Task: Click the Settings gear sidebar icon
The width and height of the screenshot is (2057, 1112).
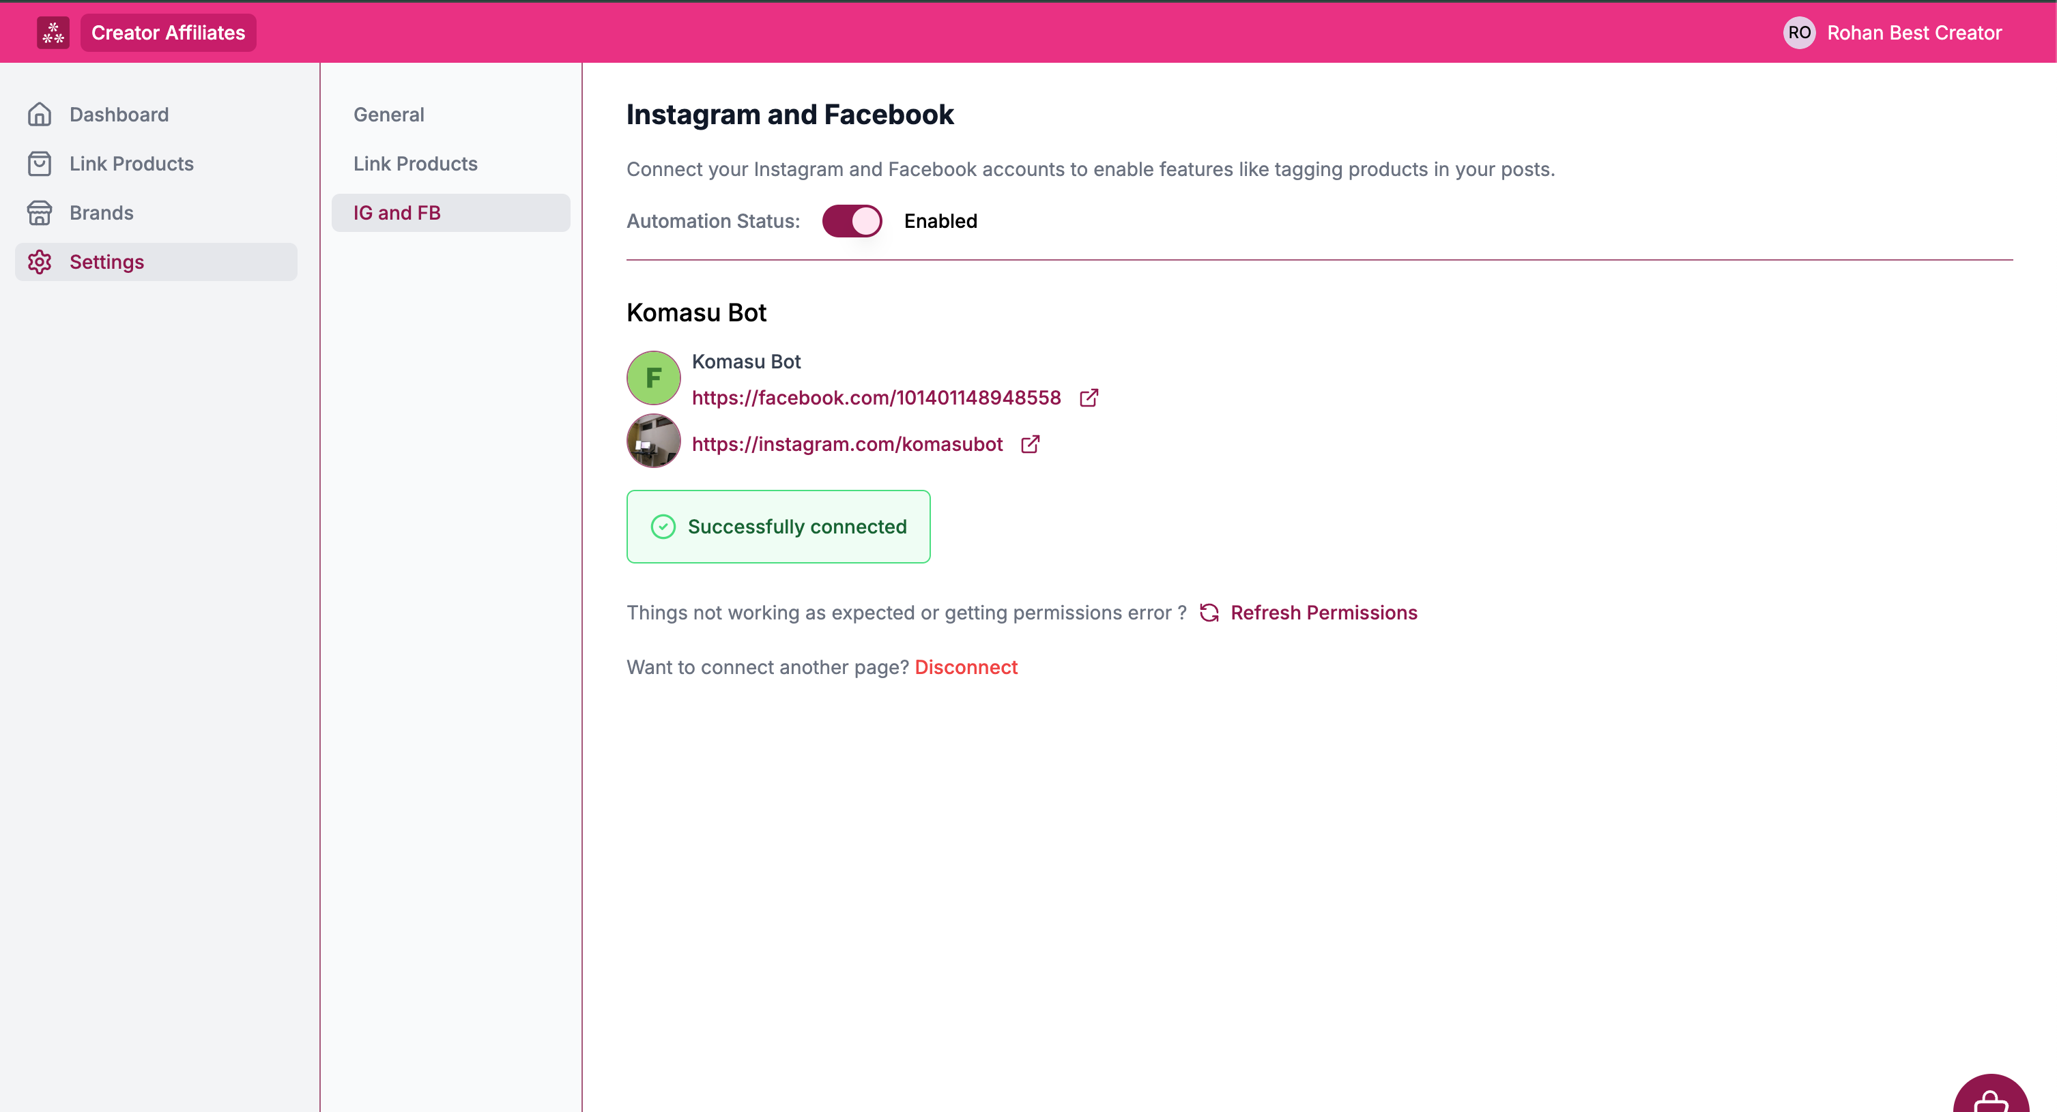Action: pyautogui.click(x=41, y=261)
